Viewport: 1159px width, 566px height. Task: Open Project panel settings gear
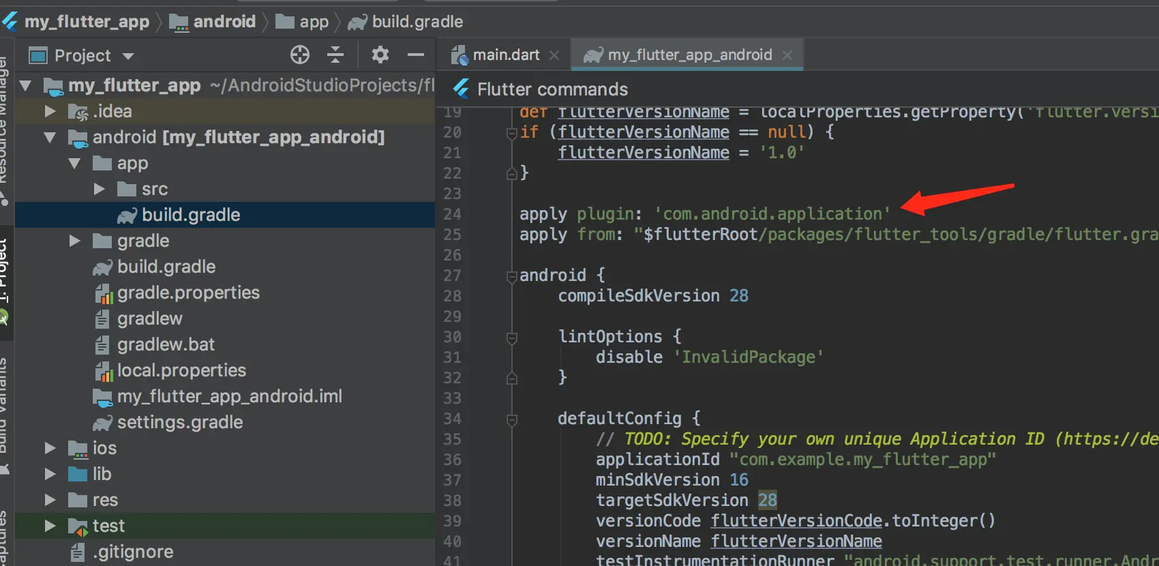click(x=380, y=55)
